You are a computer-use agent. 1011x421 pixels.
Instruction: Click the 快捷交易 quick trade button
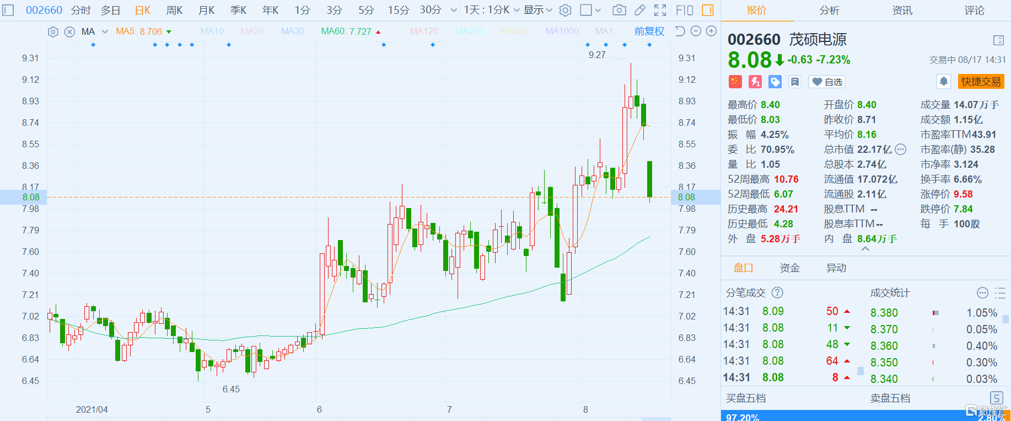(981, 82)
